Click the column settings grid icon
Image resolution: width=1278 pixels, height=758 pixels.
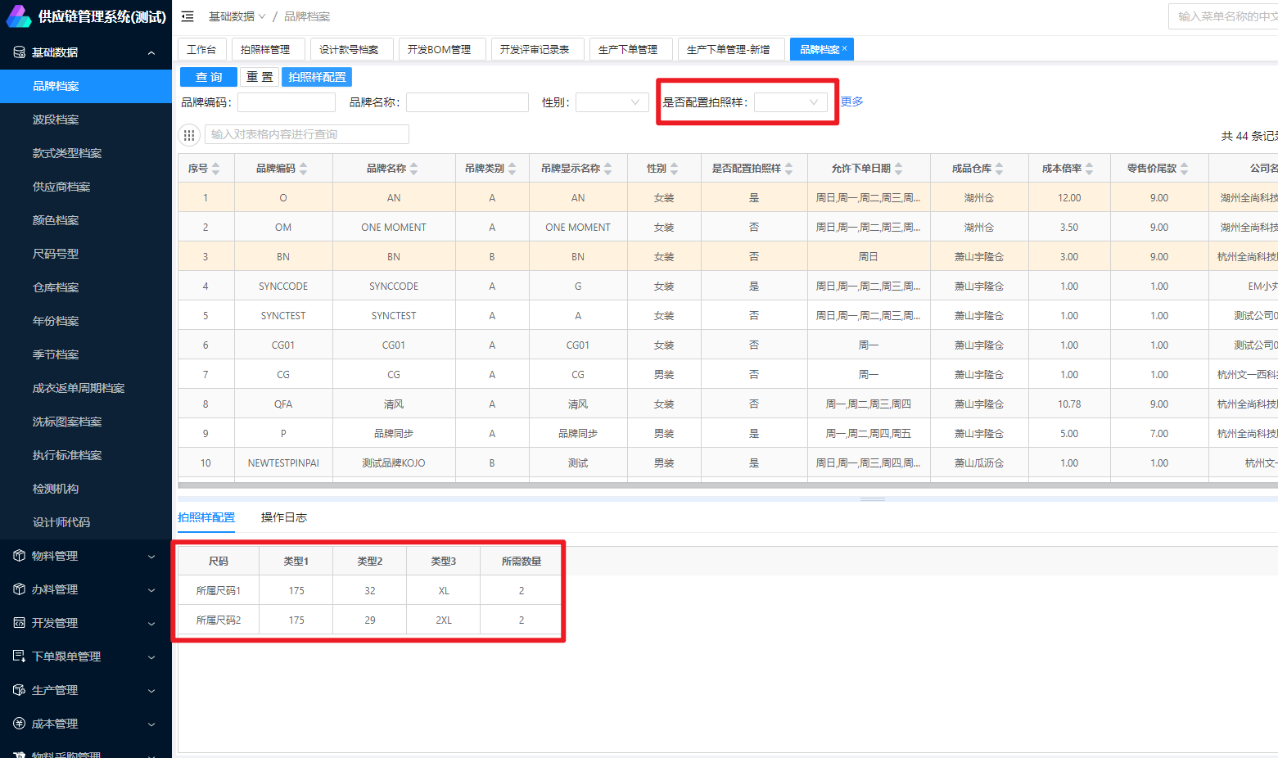(189, 135)
